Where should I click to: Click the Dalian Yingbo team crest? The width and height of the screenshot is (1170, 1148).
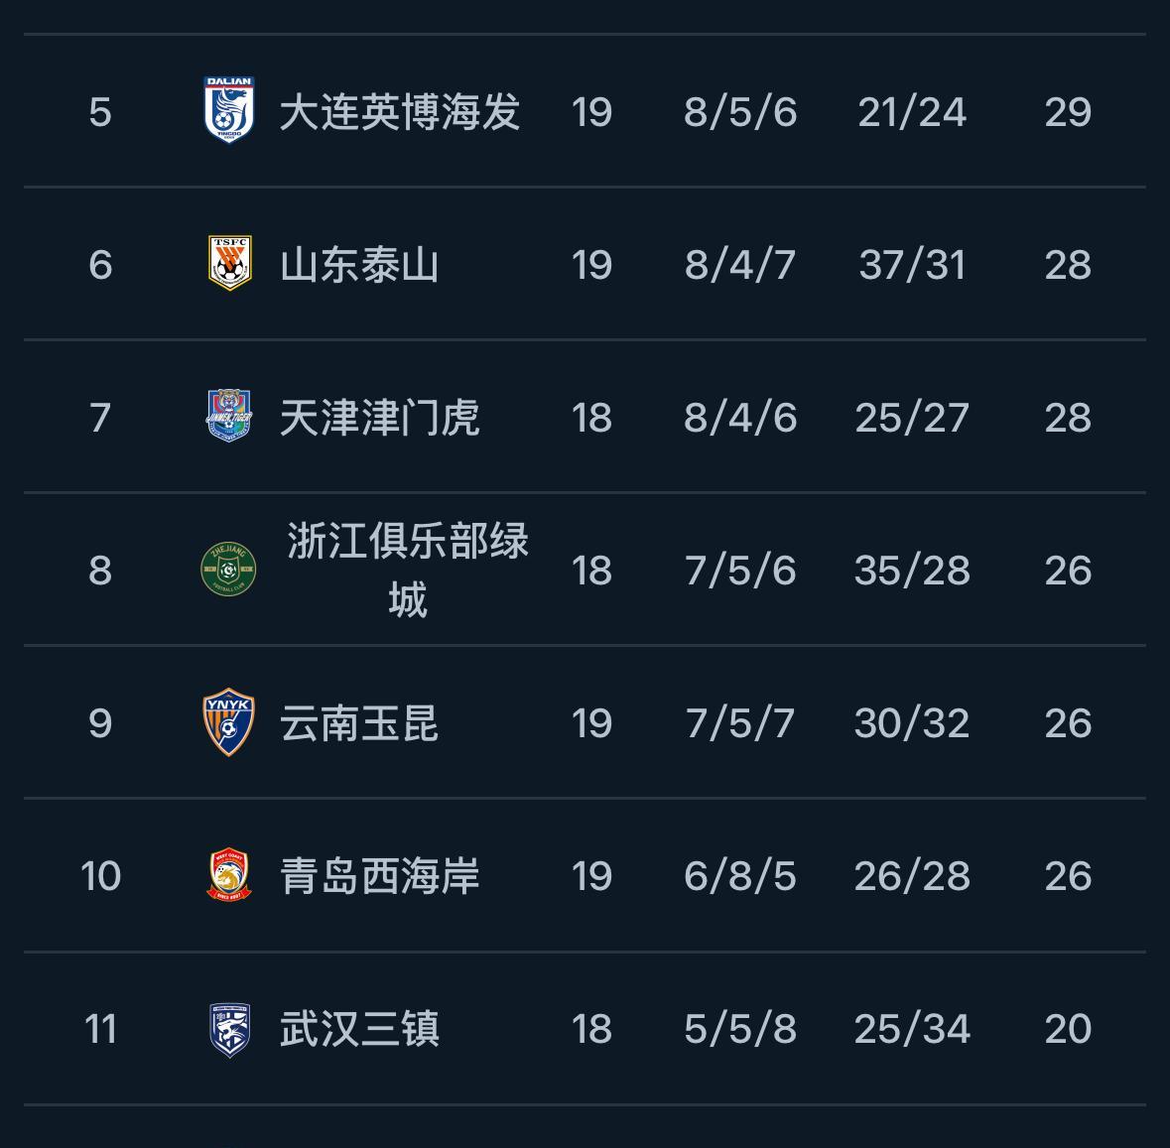point(229,110)
